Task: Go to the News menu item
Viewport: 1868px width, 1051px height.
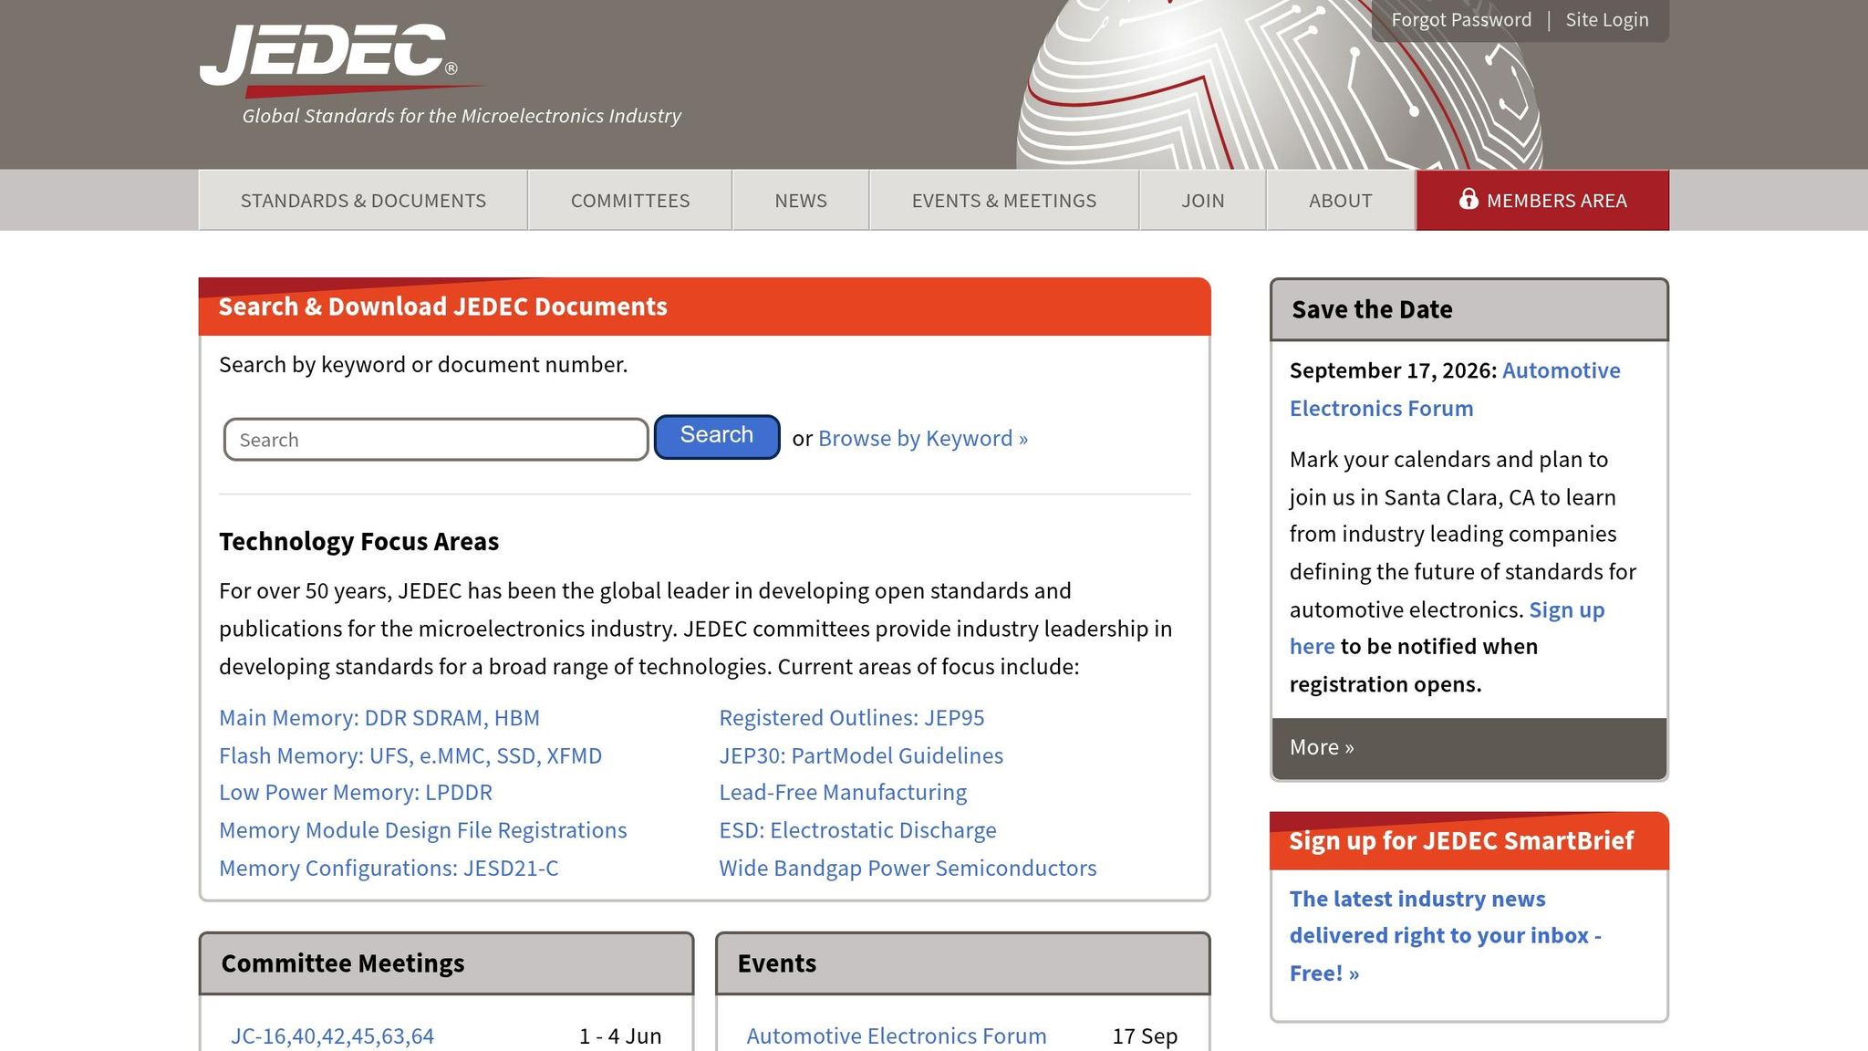Action: (801, 201)
